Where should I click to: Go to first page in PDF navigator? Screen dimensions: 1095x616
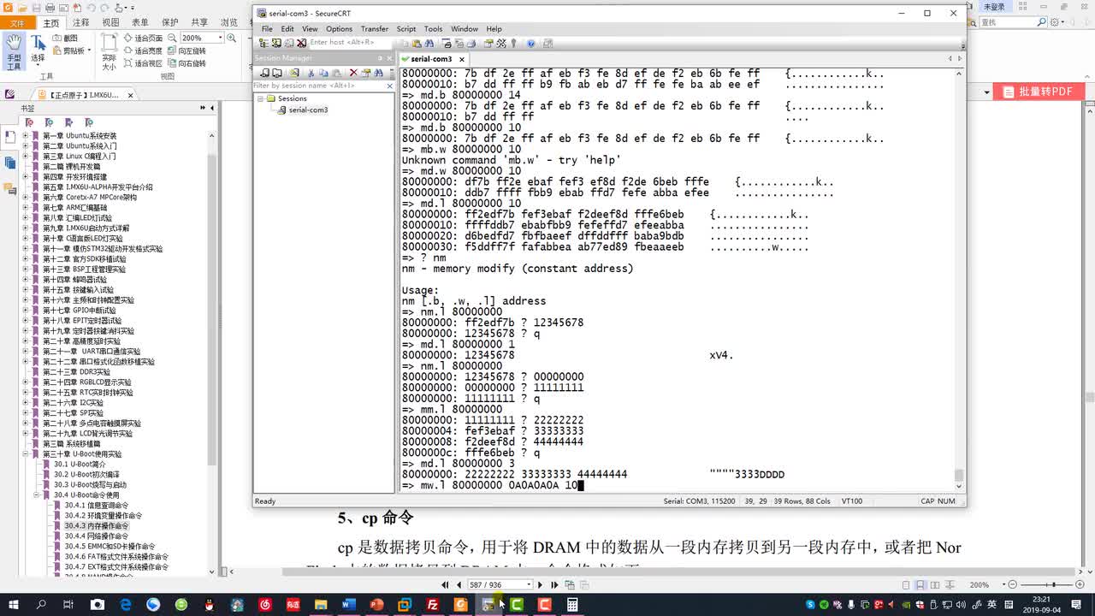[x=445, y=585]
